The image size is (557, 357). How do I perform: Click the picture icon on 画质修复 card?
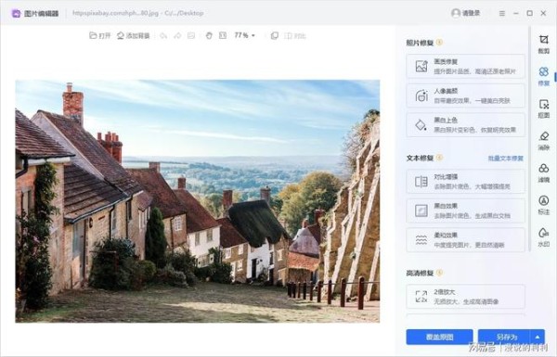point(421,67)
